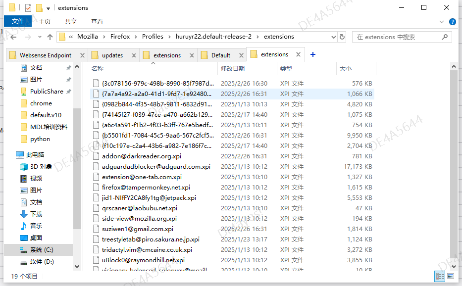Close the Websense Endpoint tab
Viewport: 462px width, 286px height.
[x=81, y=55]
